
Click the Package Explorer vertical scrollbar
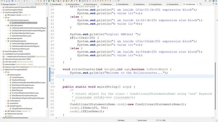tap(47, 62)
